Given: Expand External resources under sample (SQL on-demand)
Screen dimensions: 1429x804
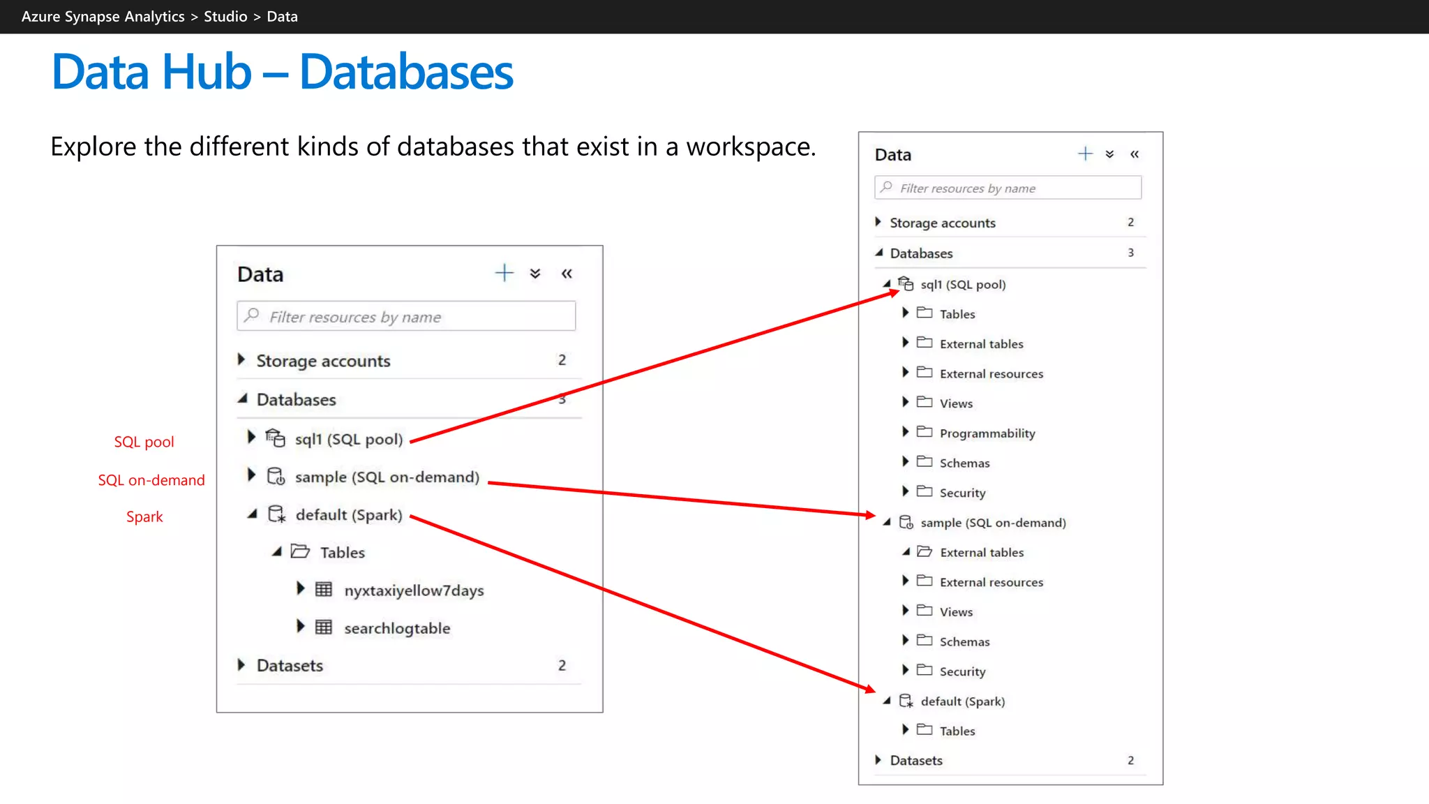Looking at the screenshot, I should point(905,580).
